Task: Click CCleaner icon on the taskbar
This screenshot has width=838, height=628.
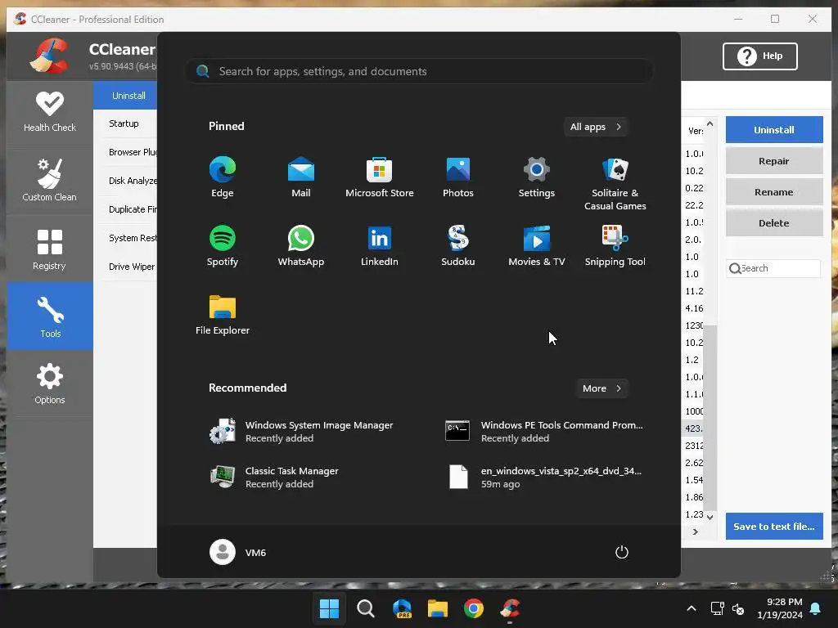Action: tap(510, 608)
